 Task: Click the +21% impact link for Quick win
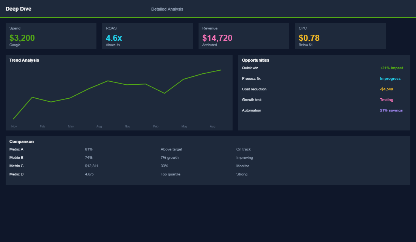pyautogui.click(x=392, y=68)
